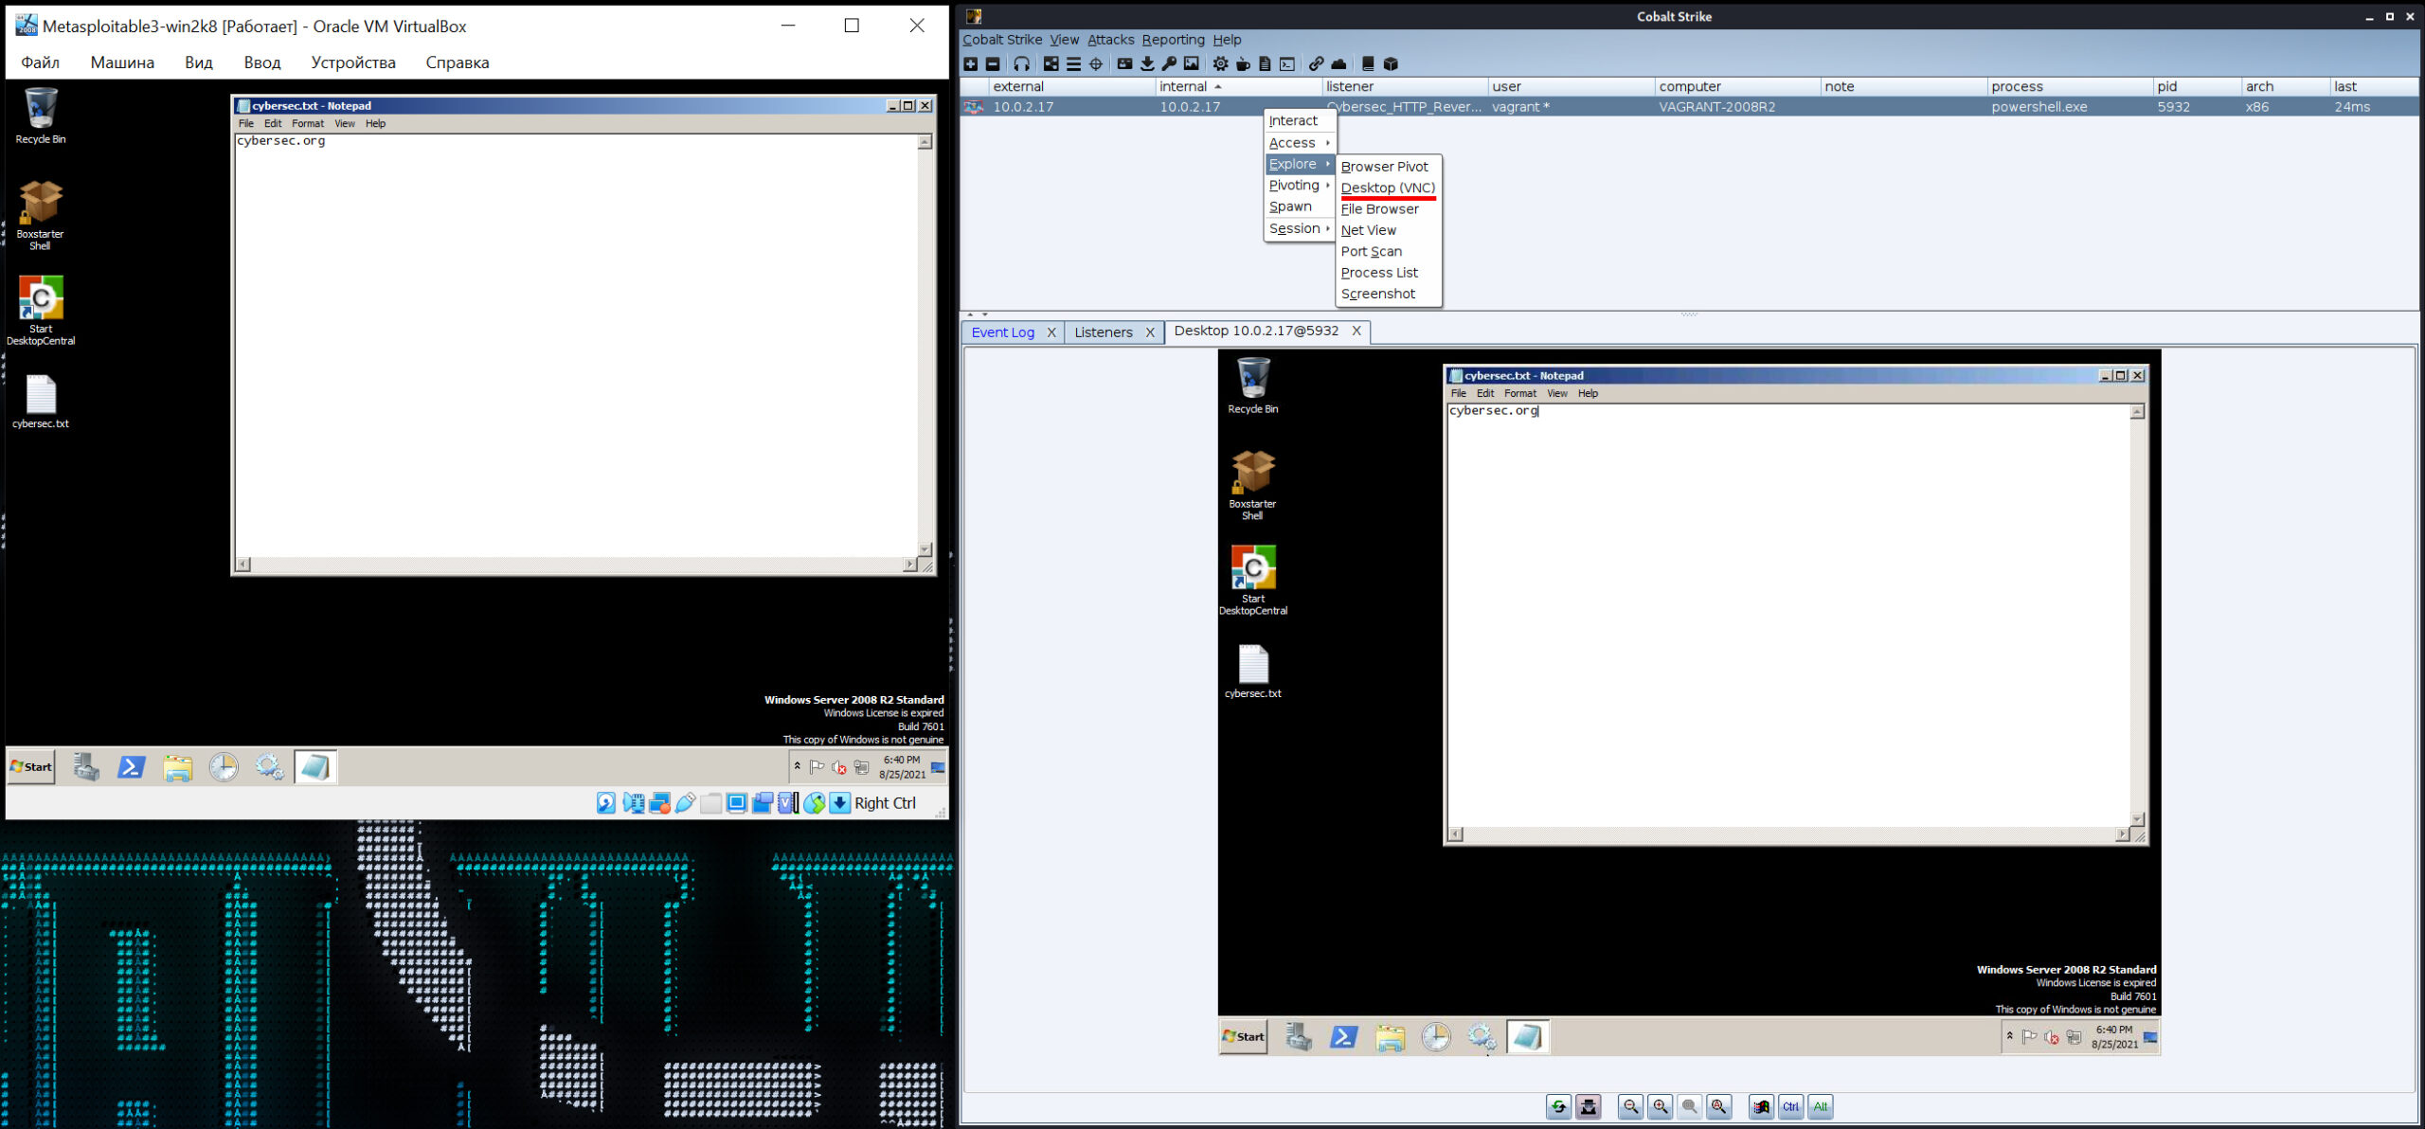Open the credentials table icon

click(1126, 63)
